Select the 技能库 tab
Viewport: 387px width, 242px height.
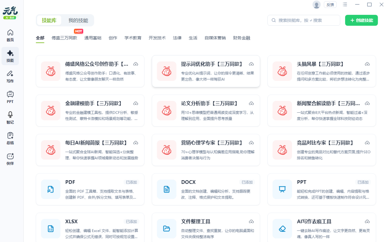click(x=49, y=20)
